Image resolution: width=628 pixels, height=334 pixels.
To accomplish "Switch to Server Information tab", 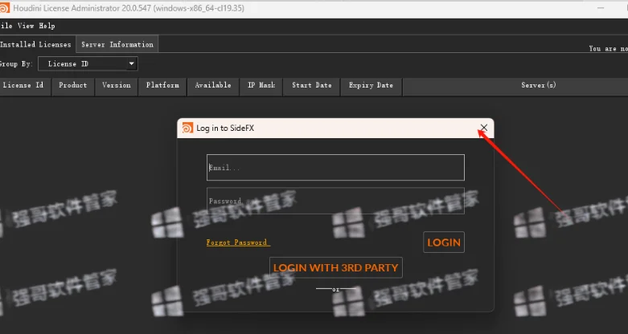I will [x=117, y=44].
